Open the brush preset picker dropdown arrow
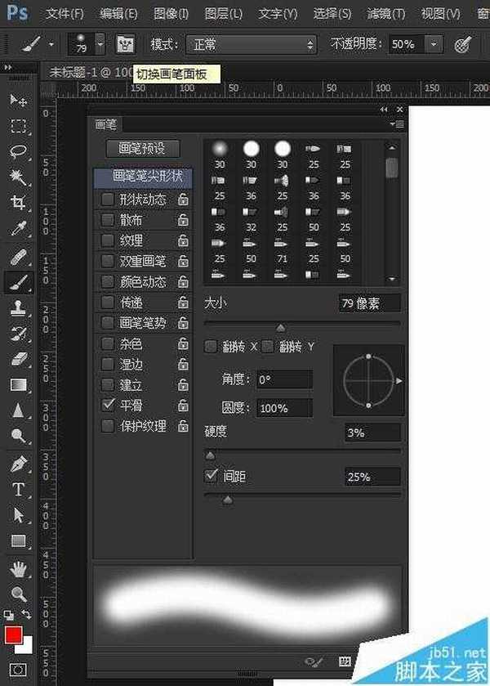 100,44
